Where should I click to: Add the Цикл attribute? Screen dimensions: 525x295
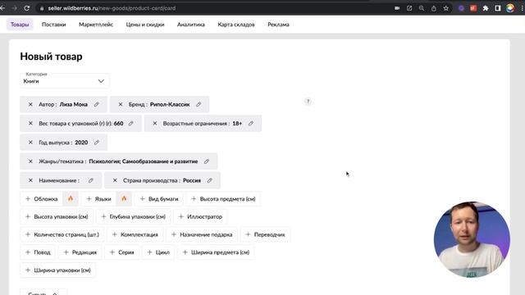[x=158, y=252]
